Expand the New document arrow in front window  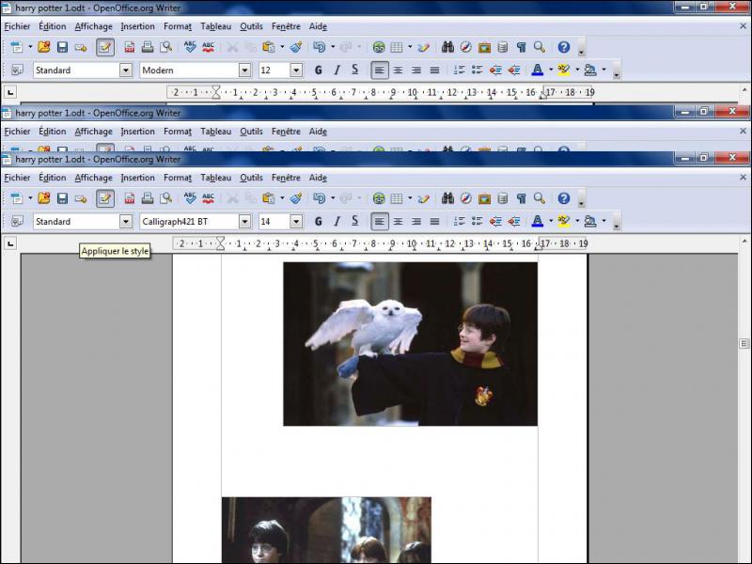(x=30, y=198)
